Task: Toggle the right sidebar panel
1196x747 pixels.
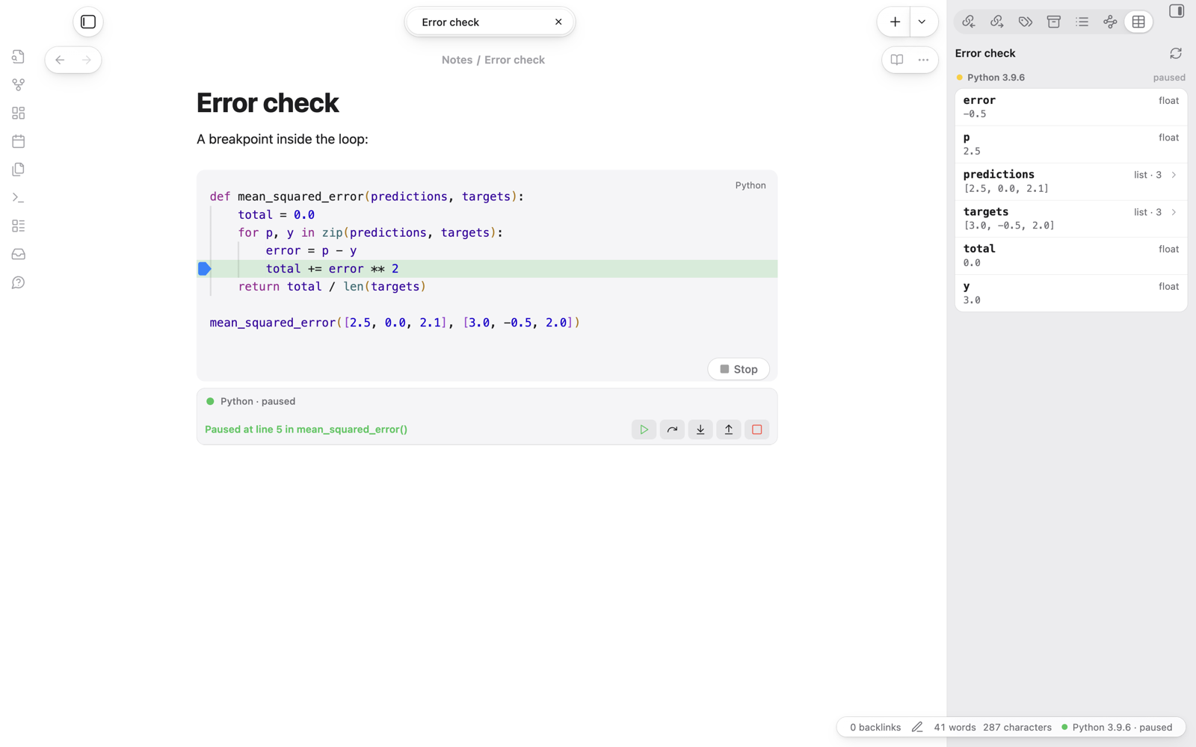Action: [x=1177, y=11]
